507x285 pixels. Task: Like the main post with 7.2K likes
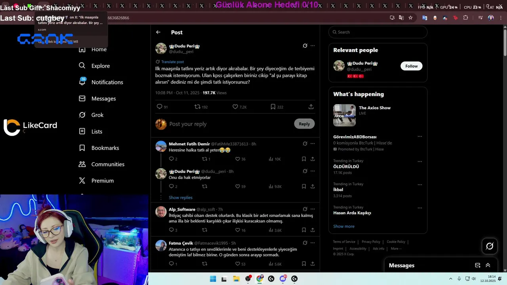tap(235, 106)
